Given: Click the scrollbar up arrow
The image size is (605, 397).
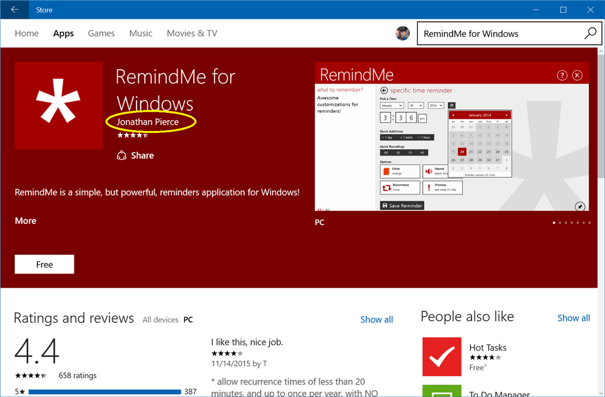Looking at the screenshot, I should [x=601, y=51].
